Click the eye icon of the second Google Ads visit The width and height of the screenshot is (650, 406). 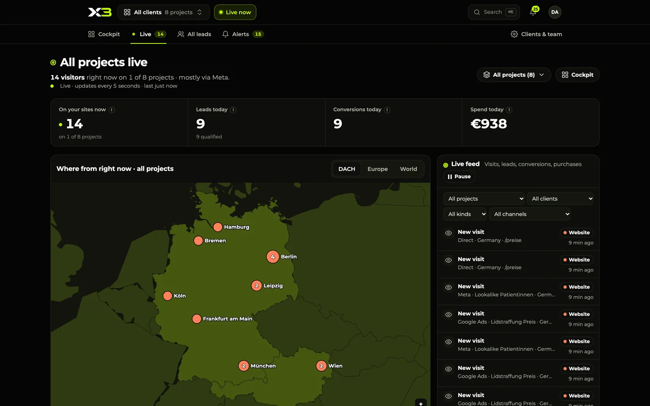pyautogui.click(x=448, y=369)
